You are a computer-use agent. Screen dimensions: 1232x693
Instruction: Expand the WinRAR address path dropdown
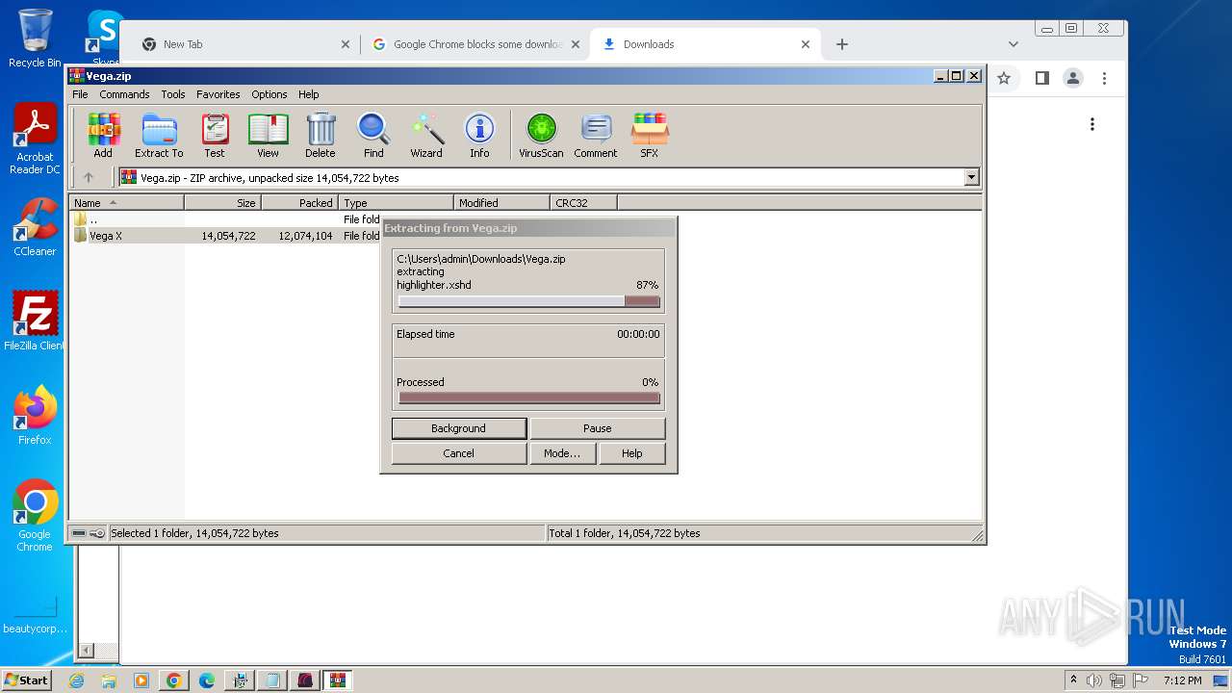click(971, 177)
